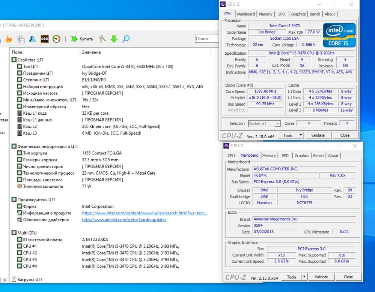375x292 pixels.
Task: Open Bench tab in CPU-Z mainboard window
Action: pos(318,156)
